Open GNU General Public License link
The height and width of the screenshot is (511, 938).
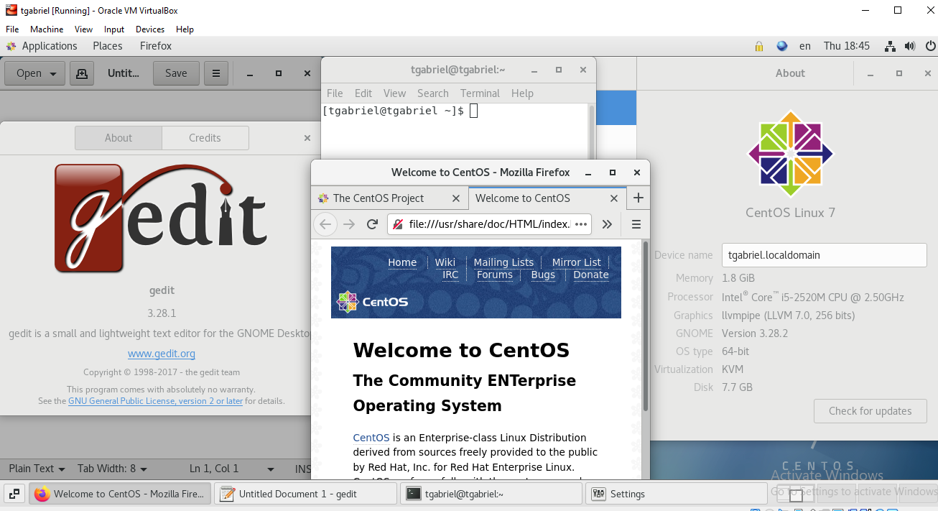156,401
